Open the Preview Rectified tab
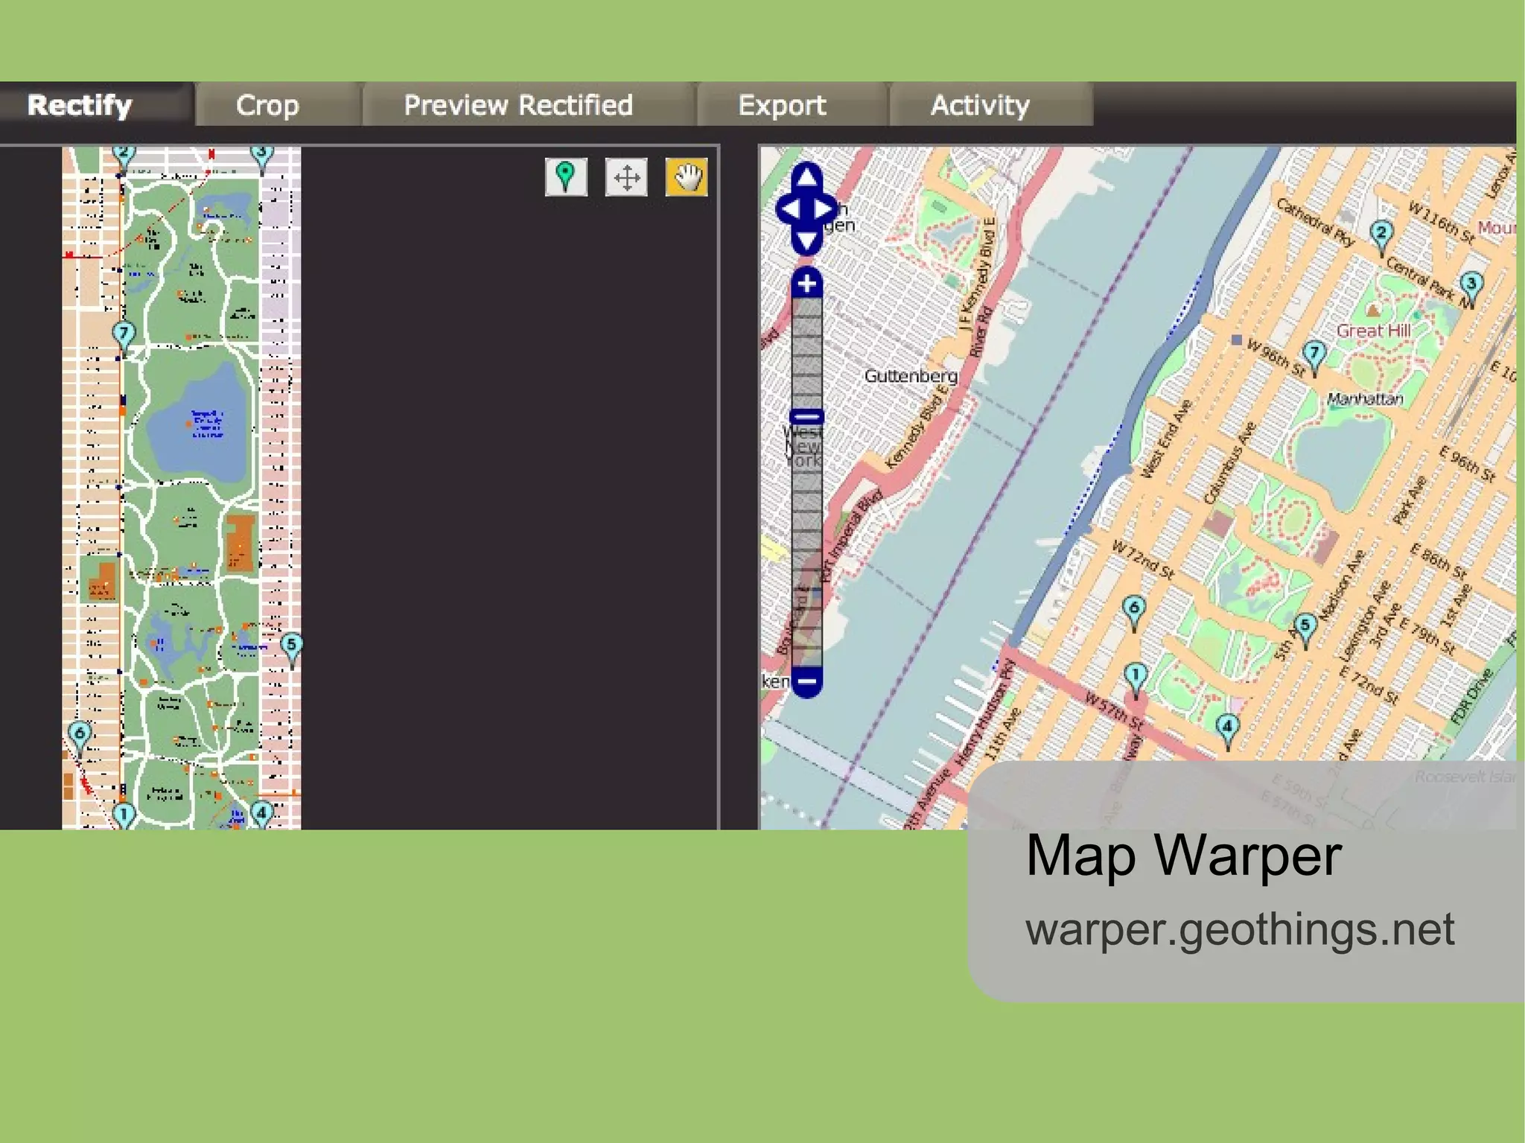1525x1143 pixels. [x=528, y=105]
